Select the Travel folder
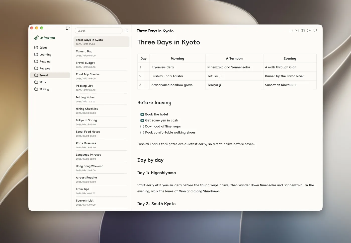The width and height of the screenshot is (351, 243). click(x=50, y=75)
